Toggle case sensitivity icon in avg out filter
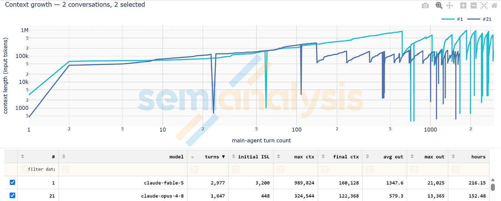 point(369,169)
